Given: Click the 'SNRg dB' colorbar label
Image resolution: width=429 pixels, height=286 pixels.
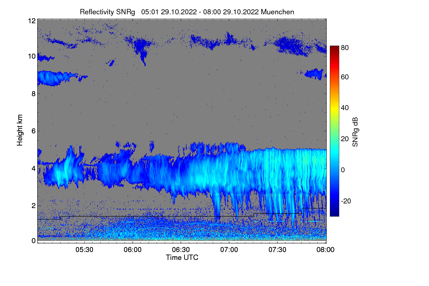Looking at the screenshot, I should [355, 132].
